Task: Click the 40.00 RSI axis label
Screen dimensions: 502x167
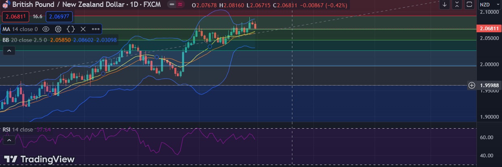Action: [x=486, y=156]
